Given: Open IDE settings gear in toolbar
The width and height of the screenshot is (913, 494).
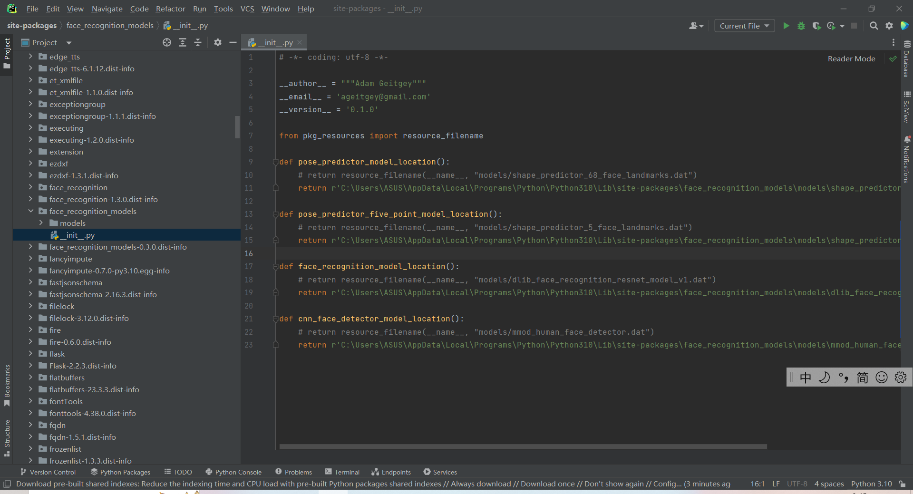Looking at the screenshot, I should 889,26.
